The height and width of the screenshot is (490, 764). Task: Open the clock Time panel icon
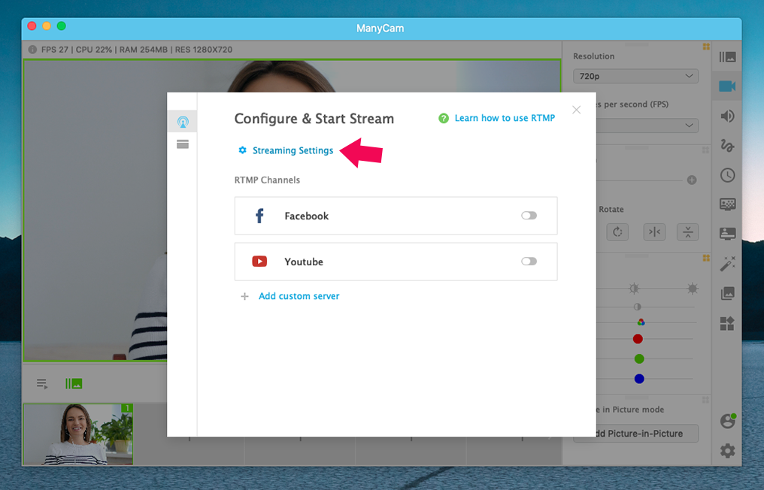[727, 175]
